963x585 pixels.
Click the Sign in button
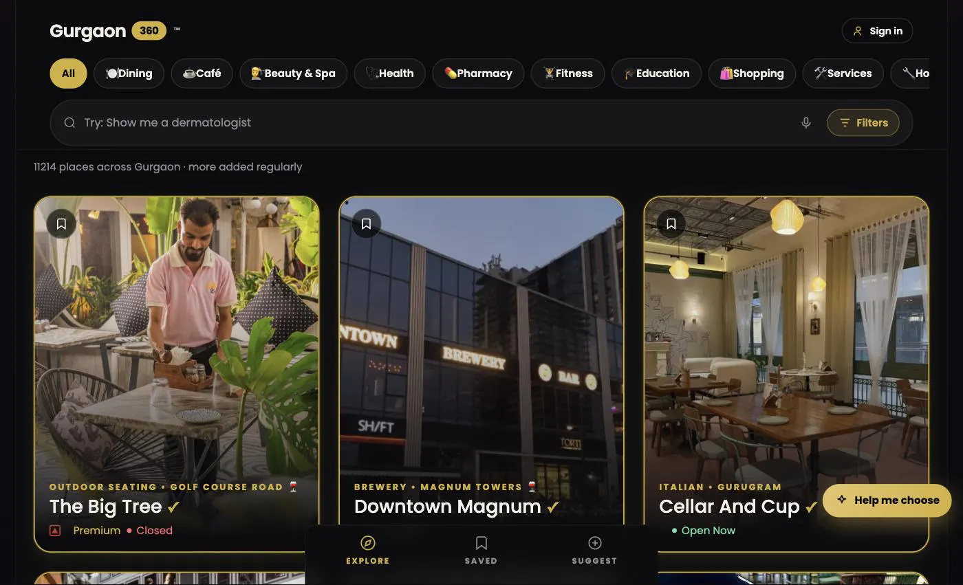[x=877, y=31]
